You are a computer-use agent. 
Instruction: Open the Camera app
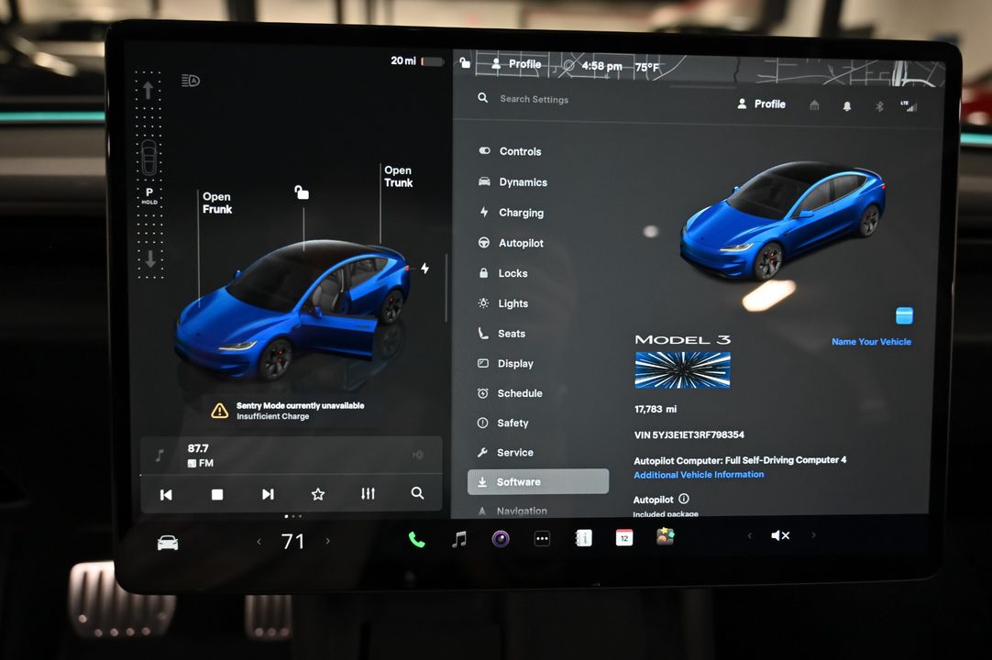coord(501,538)
